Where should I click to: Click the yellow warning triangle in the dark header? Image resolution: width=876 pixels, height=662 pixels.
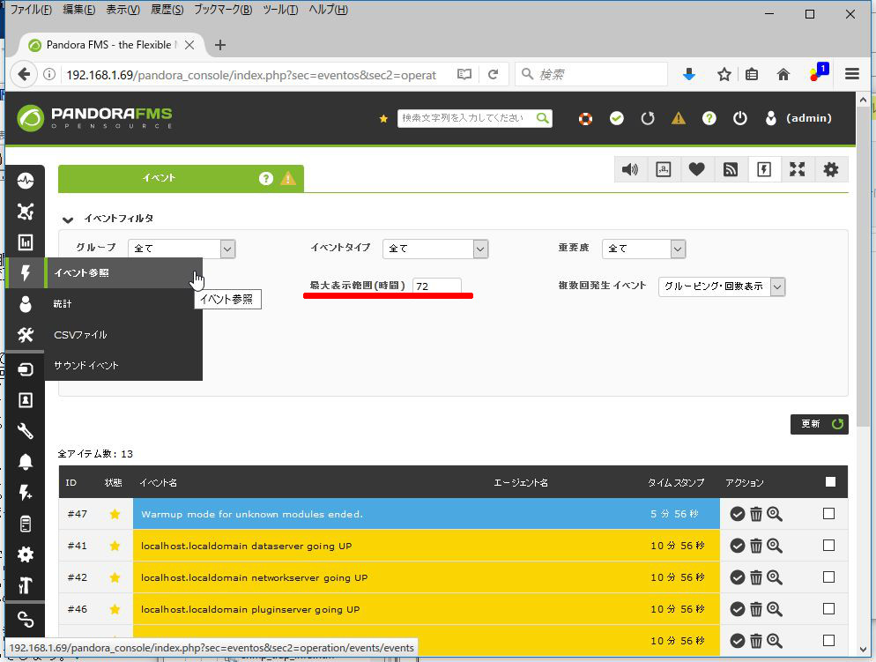click(679, 118)
